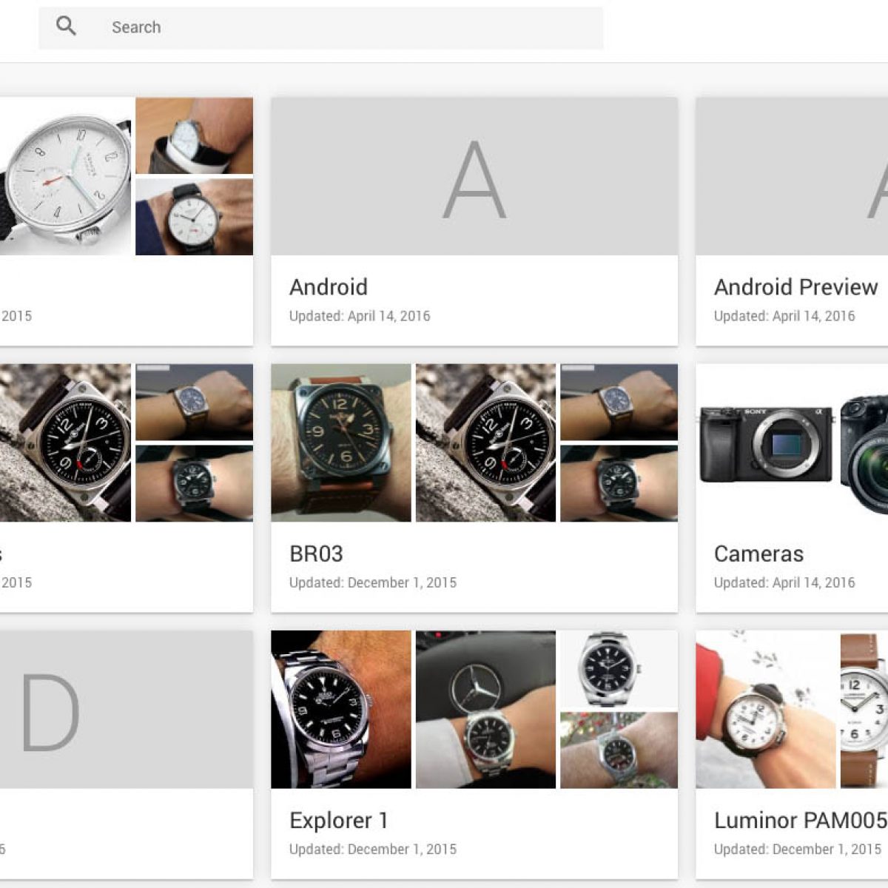Click BR03 brown strap wrist watch photo
The width and height of the screenshot is (888, 888).
[x=340, y=443]
